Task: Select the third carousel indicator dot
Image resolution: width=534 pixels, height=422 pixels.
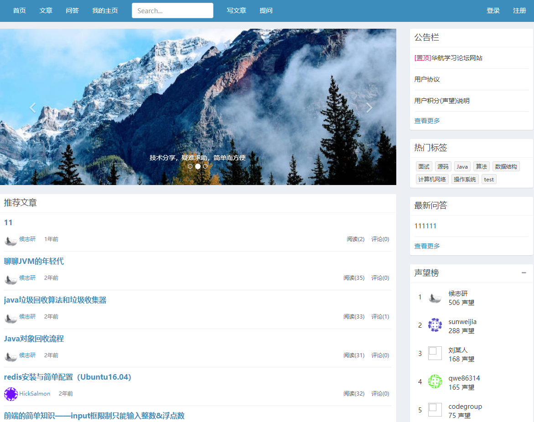Action: point(205,166)
